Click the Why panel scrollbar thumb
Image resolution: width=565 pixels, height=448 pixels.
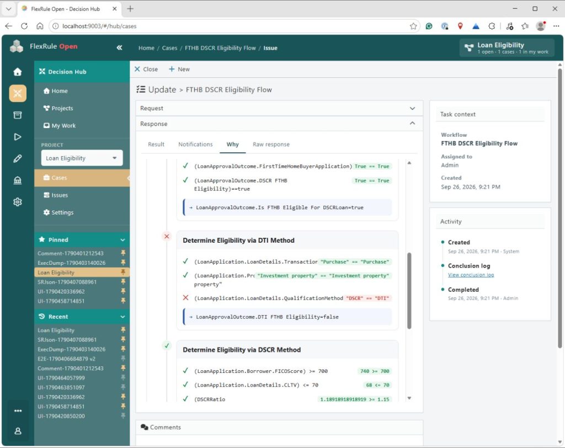coord(409,291)
